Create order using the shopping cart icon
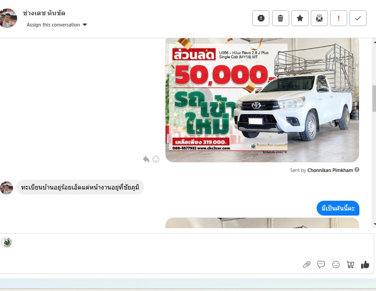Viewport: 376px width, 291px height. [x=350, y=265]
